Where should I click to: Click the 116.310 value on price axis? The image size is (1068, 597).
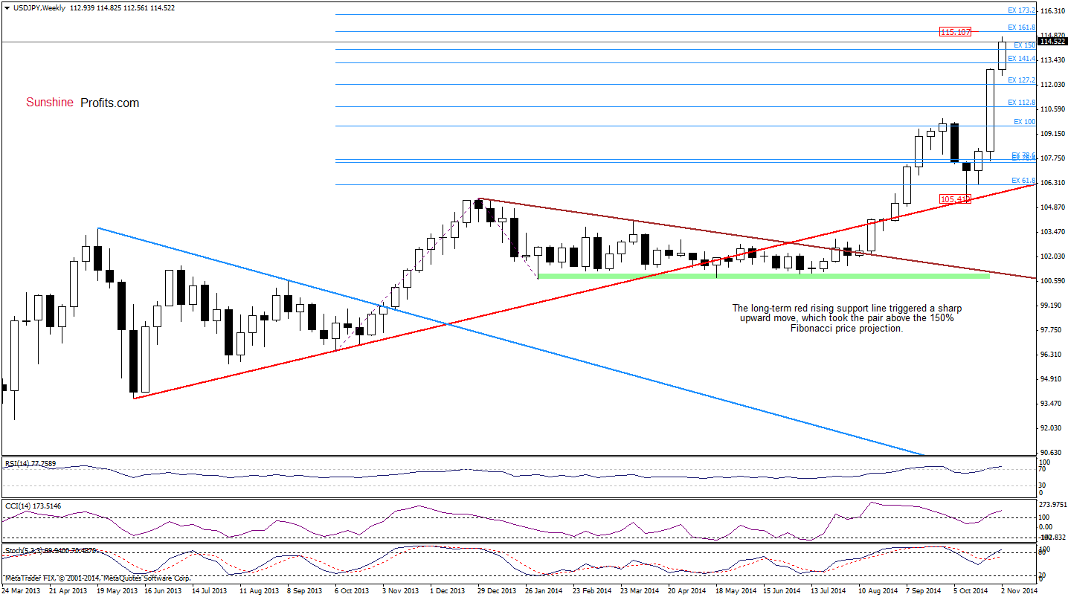pyautogui.click(x=1052, y=11)
